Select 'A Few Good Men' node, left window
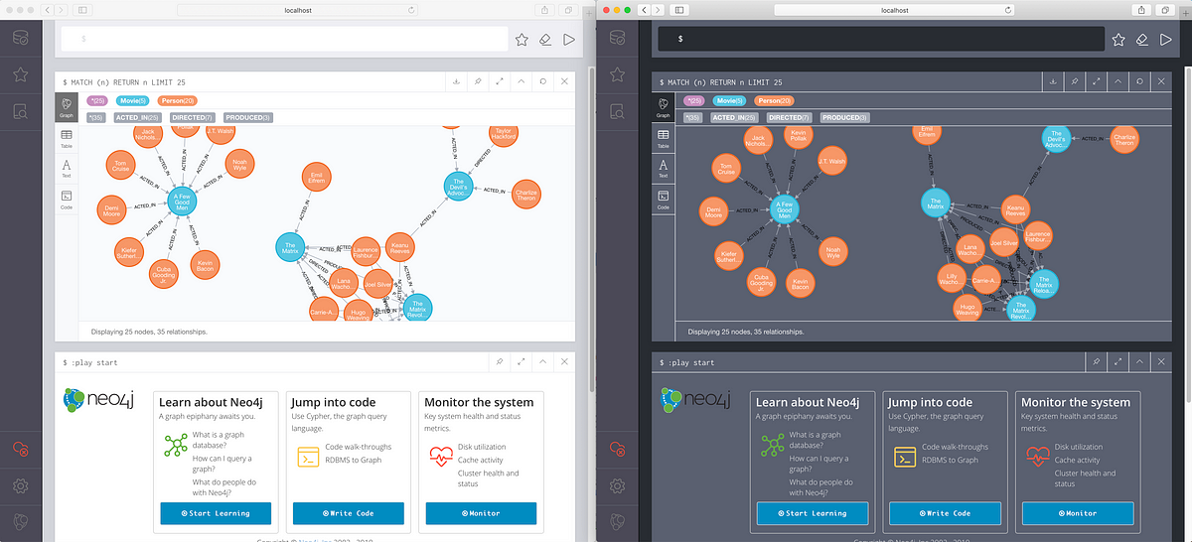The width and height of the screenshot is (1192, 542). (x=182, y=202)
